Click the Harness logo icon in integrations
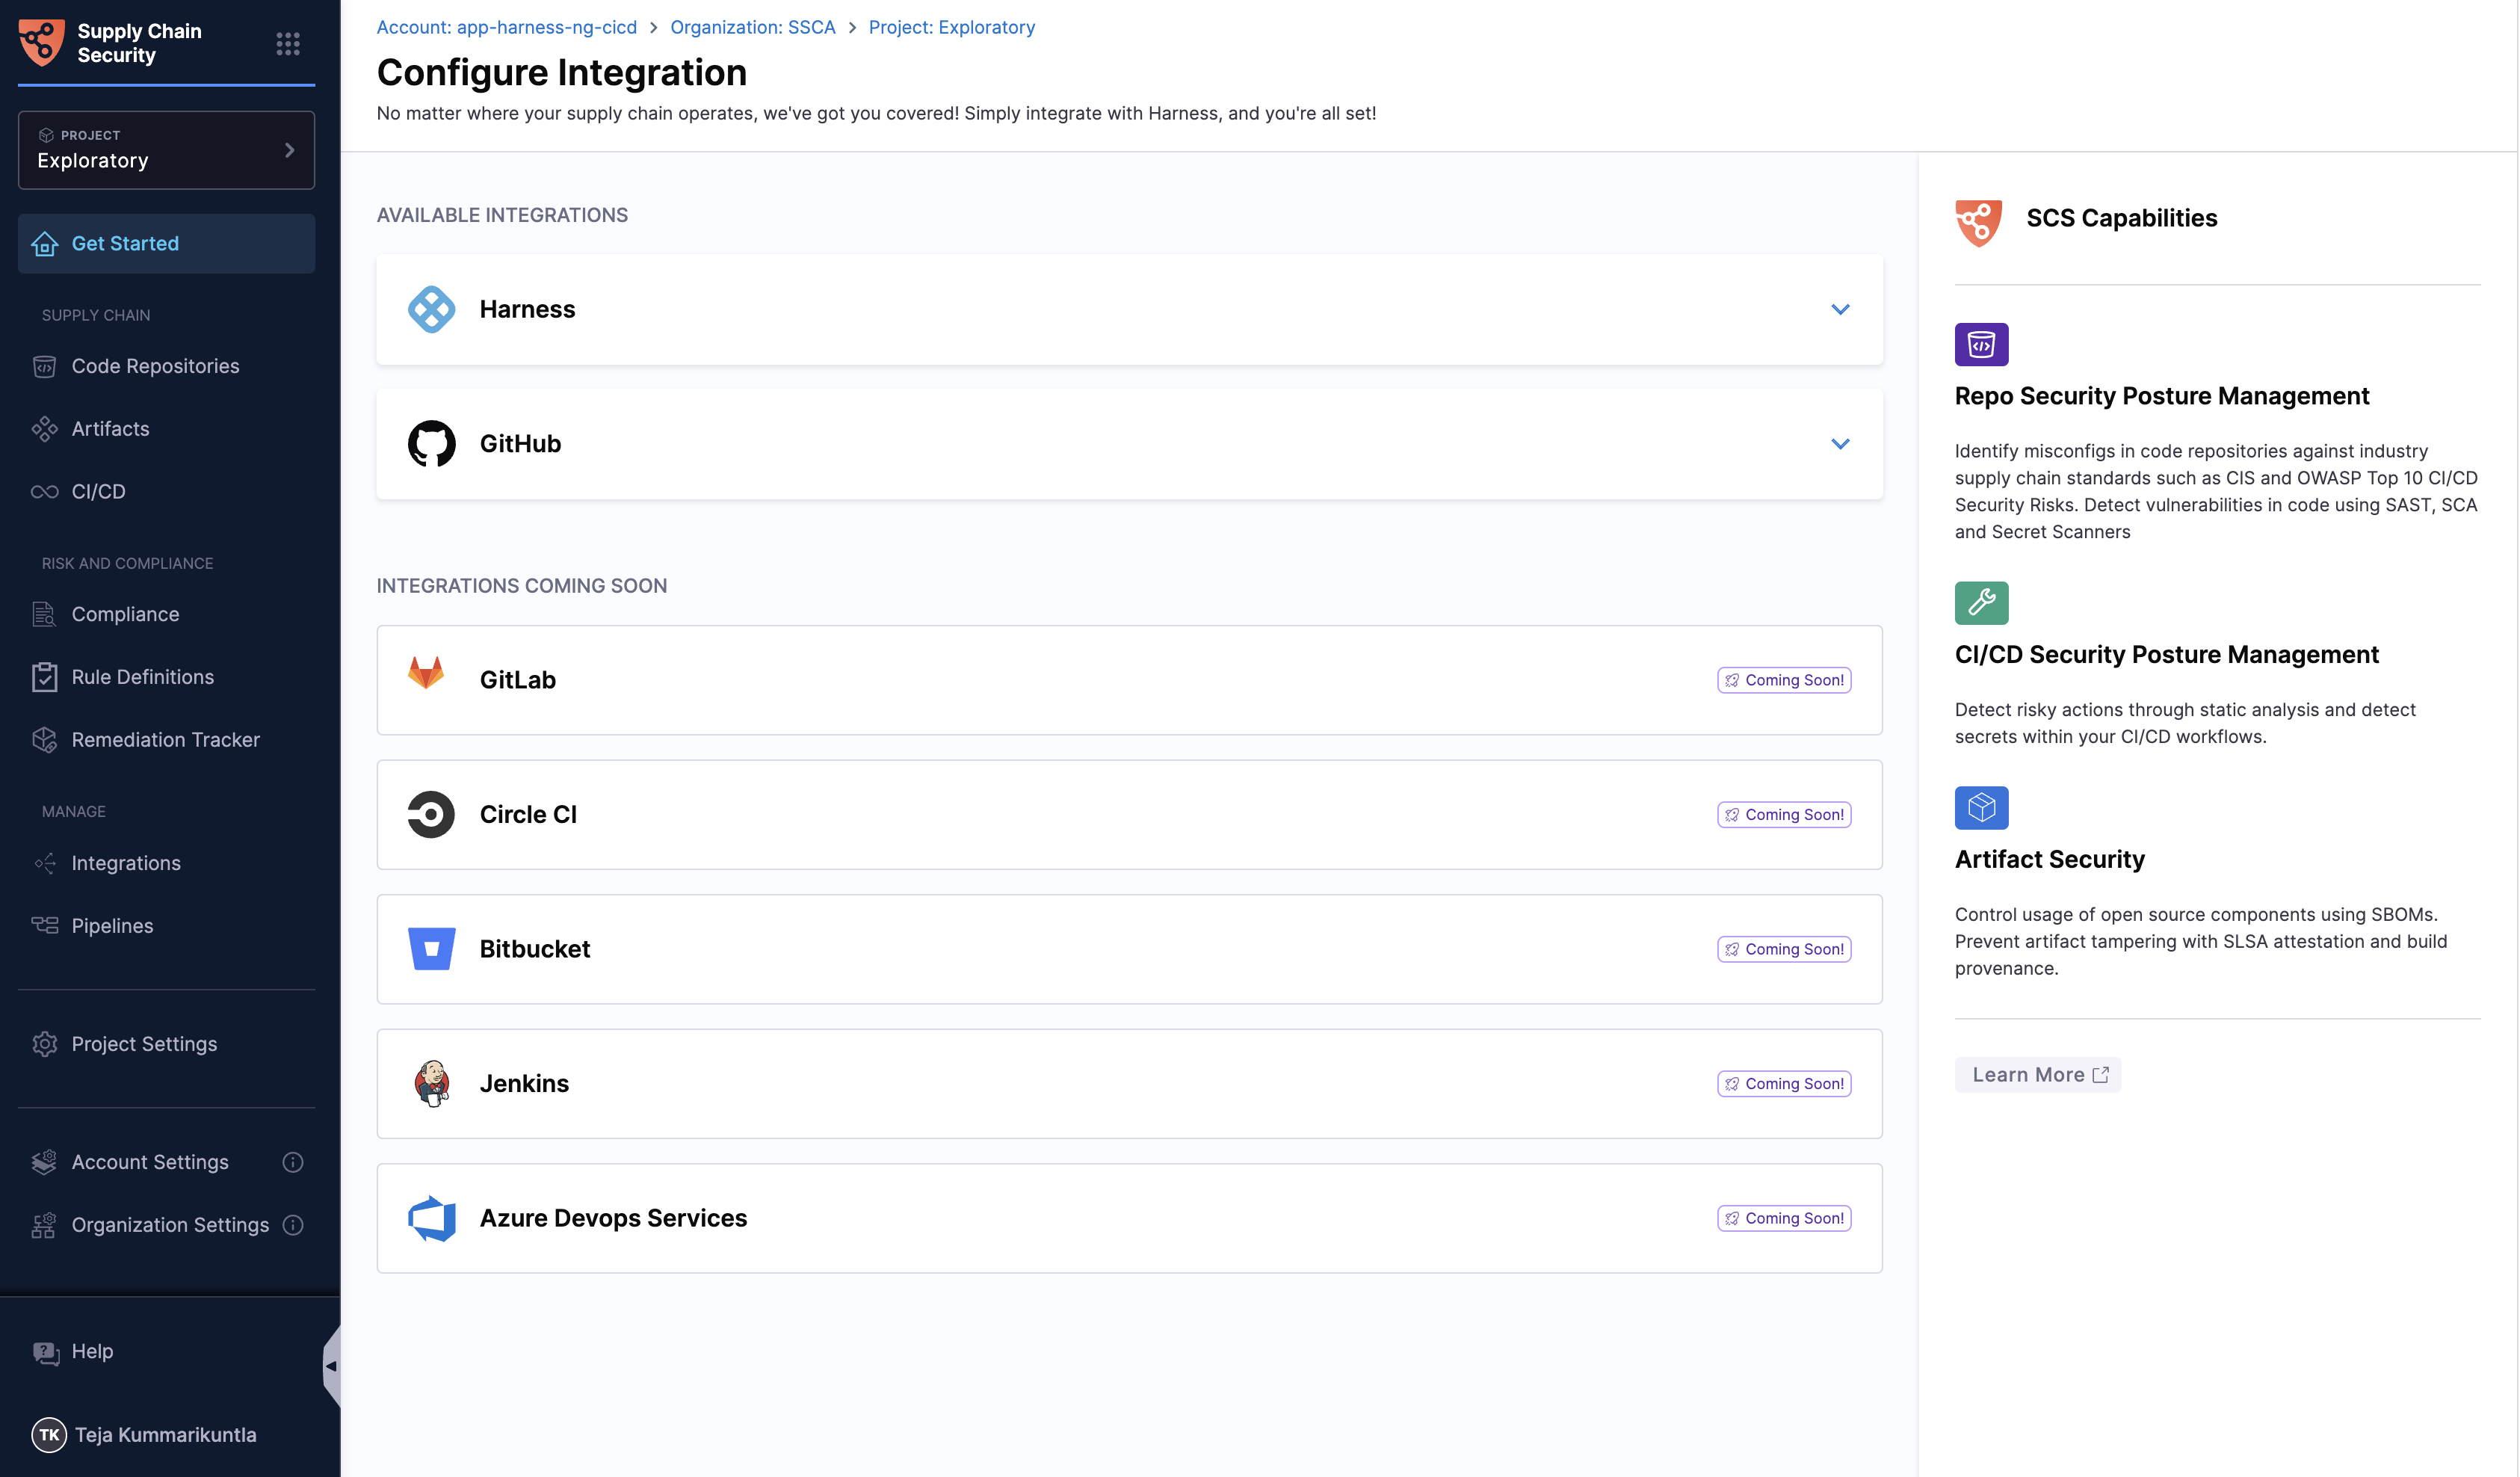 (x=431, y=309)
